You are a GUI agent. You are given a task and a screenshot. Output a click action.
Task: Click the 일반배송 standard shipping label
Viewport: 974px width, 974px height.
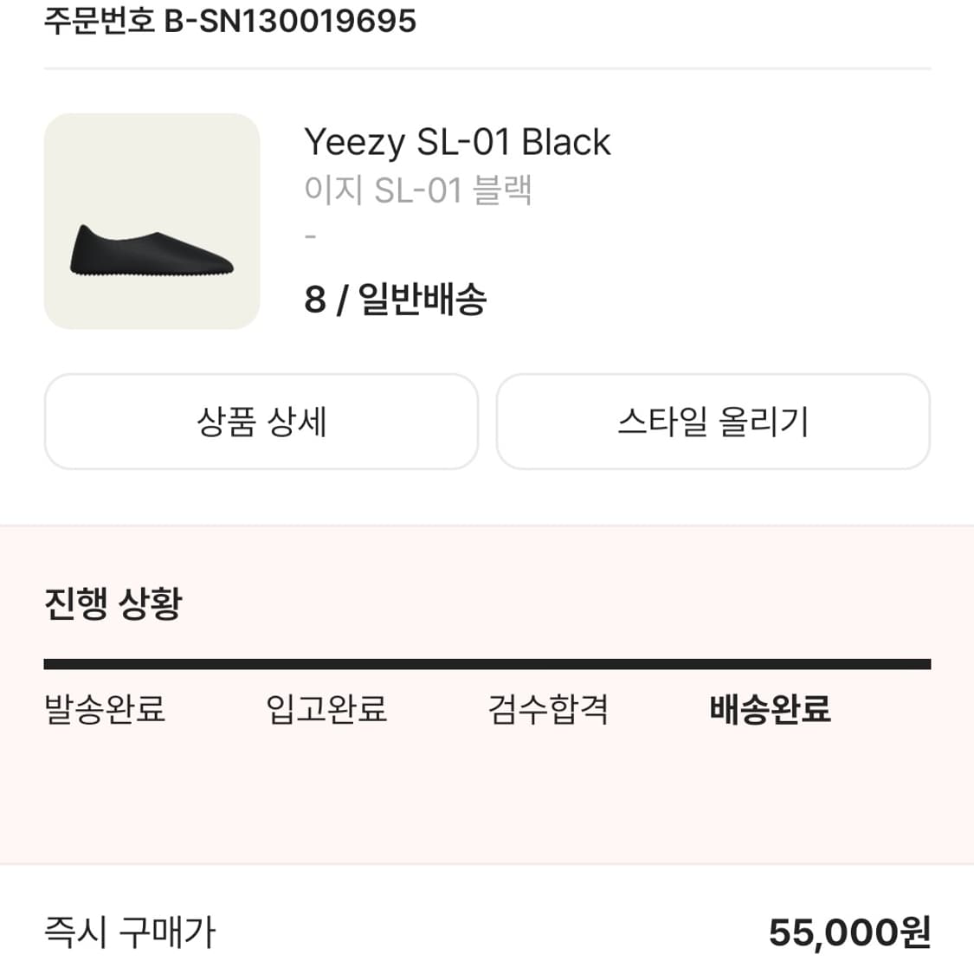(422, 300)
